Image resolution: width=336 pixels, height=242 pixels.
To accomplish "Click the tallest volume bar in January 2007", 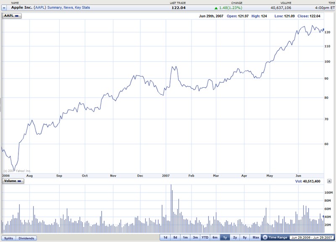I will [x=171, y=208].
